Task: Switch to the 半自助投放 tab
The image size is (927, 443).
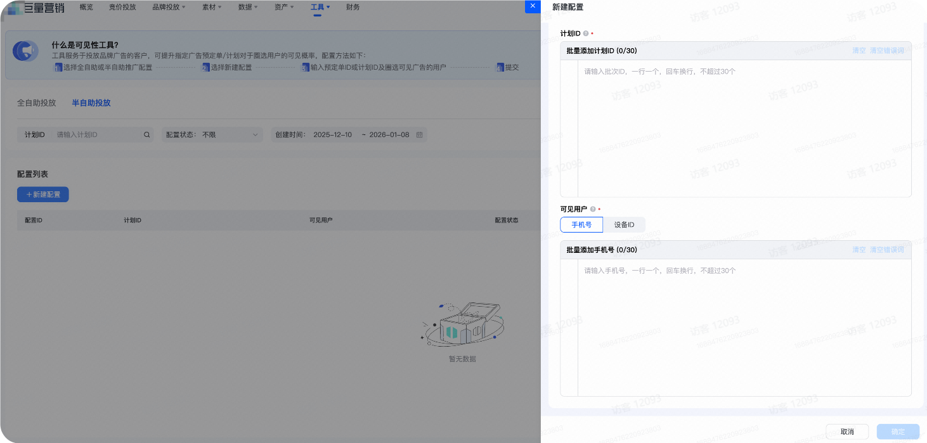Action: [x=91, y=103]
